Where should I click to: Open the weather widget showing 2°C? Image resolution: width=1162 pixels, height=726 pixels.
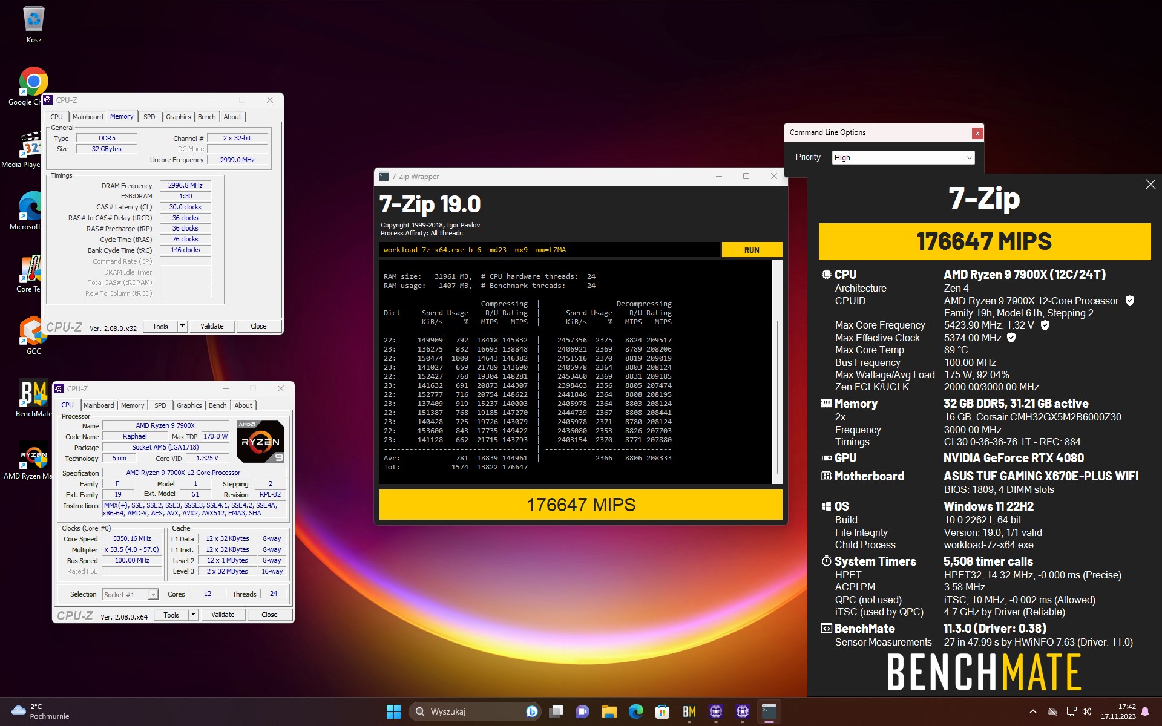tap(40, 711)
